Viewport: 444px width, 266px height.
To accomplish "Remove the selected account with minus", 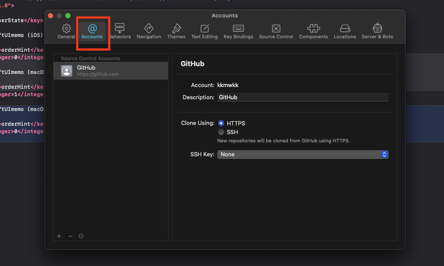I will [70, 236].
